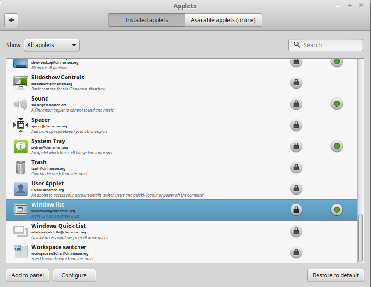Click "A Cinnamon applet to control sound and music"
The image size is (371, 287).
[x=72, y=110]
